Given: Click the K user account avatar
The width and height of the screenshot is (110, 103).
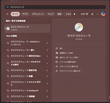Looking at the screenshot, I should coord(92,14).
